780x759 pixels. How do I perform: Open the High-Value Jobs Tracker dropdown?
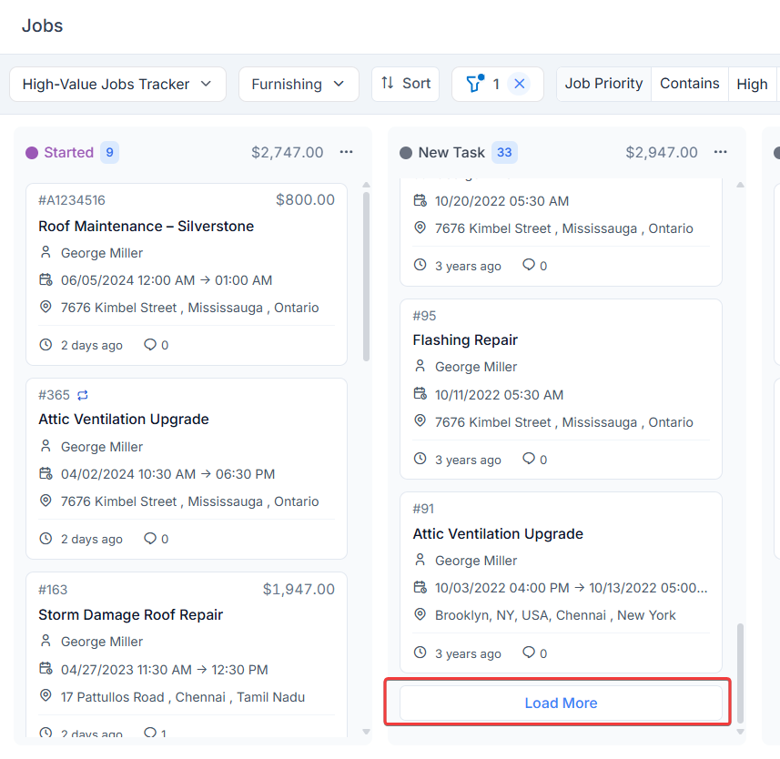pyautogui.click(x=118, y=84)
